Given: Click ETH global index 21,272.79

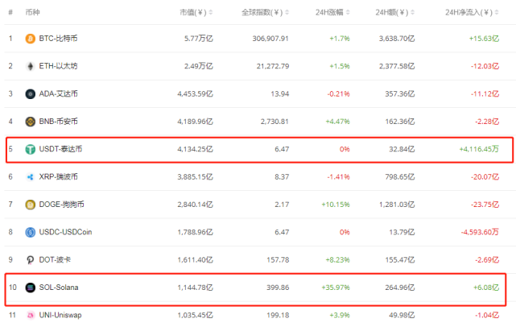Looking at the screenshot, I should point(273,66).
